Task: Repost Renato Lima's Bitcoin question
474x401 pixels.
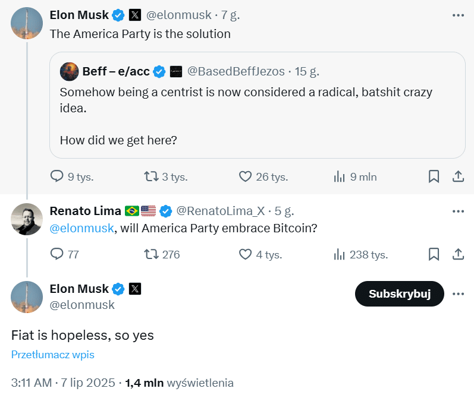Action: point(152,254)
